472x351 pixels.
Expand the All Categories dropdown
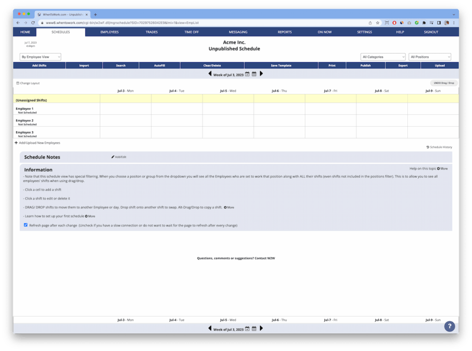point(383,57)
